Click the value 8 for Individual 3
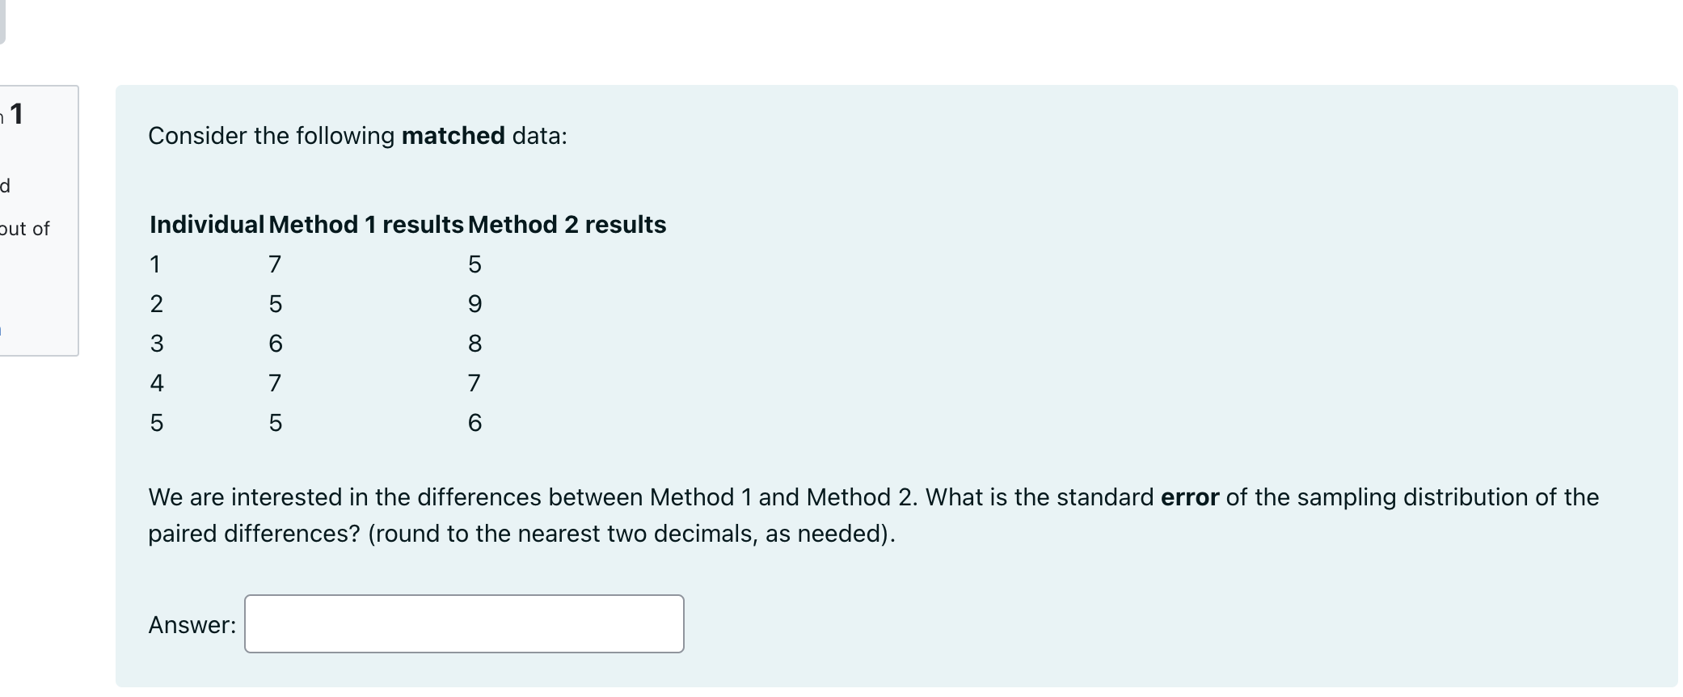 474,343
